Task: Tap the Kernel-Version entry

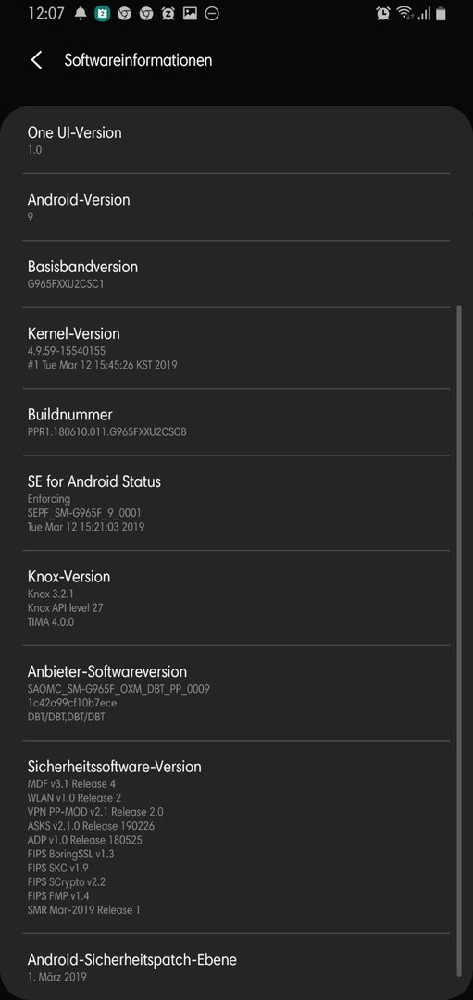Action: coord(237,347)
